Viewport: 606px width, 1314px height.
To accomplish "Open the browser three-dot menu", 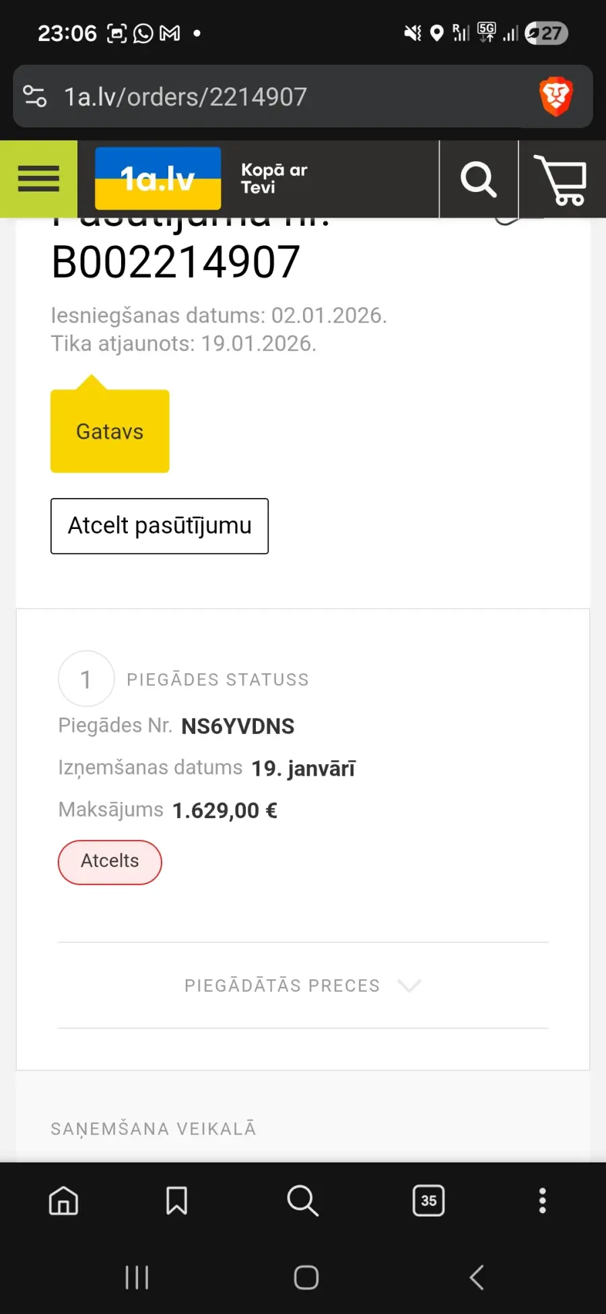I will click(x=542, y=1200).
